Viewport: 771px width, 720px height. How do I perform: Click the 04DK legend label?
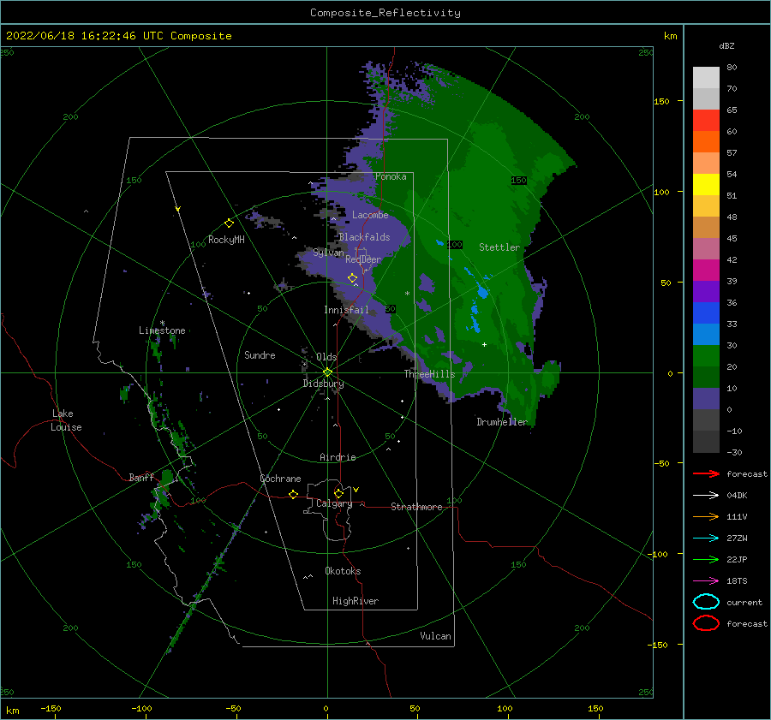click(737, 496)
